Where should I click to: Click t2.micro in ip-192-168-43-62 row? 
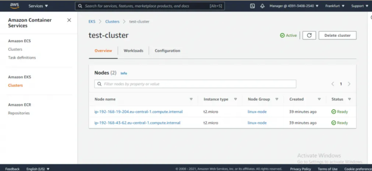211,123
